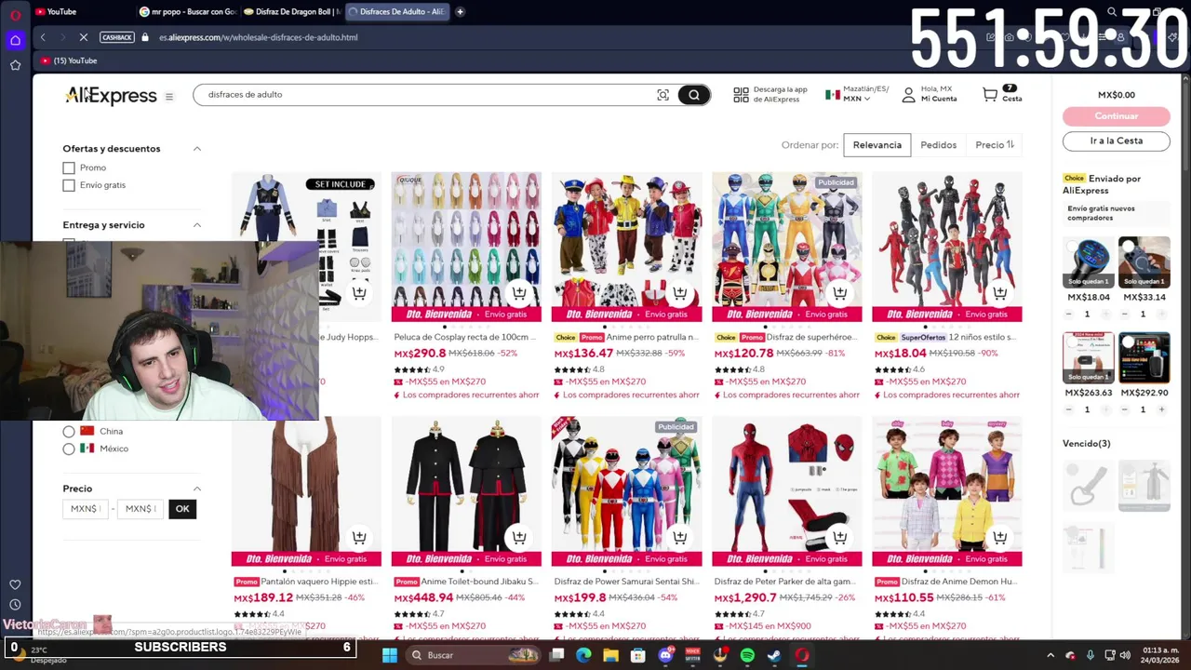Click the AliExpress logo
The image size is (1191, 670).
pos(111,95)
